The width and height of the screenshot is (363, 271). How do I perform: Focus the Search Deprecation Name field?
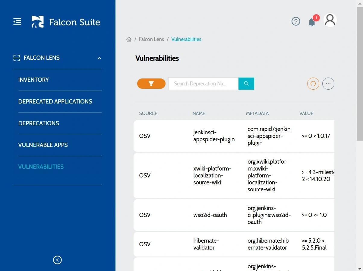(204, 84)
